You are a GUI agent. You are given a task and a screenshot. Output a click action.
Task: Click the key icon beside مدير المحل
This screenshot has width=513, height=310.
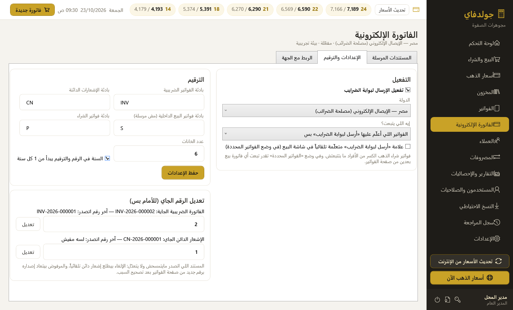458,300
